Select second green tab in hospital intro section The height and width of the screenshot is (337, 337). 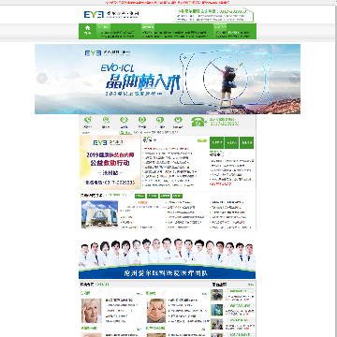pos(153,196)
